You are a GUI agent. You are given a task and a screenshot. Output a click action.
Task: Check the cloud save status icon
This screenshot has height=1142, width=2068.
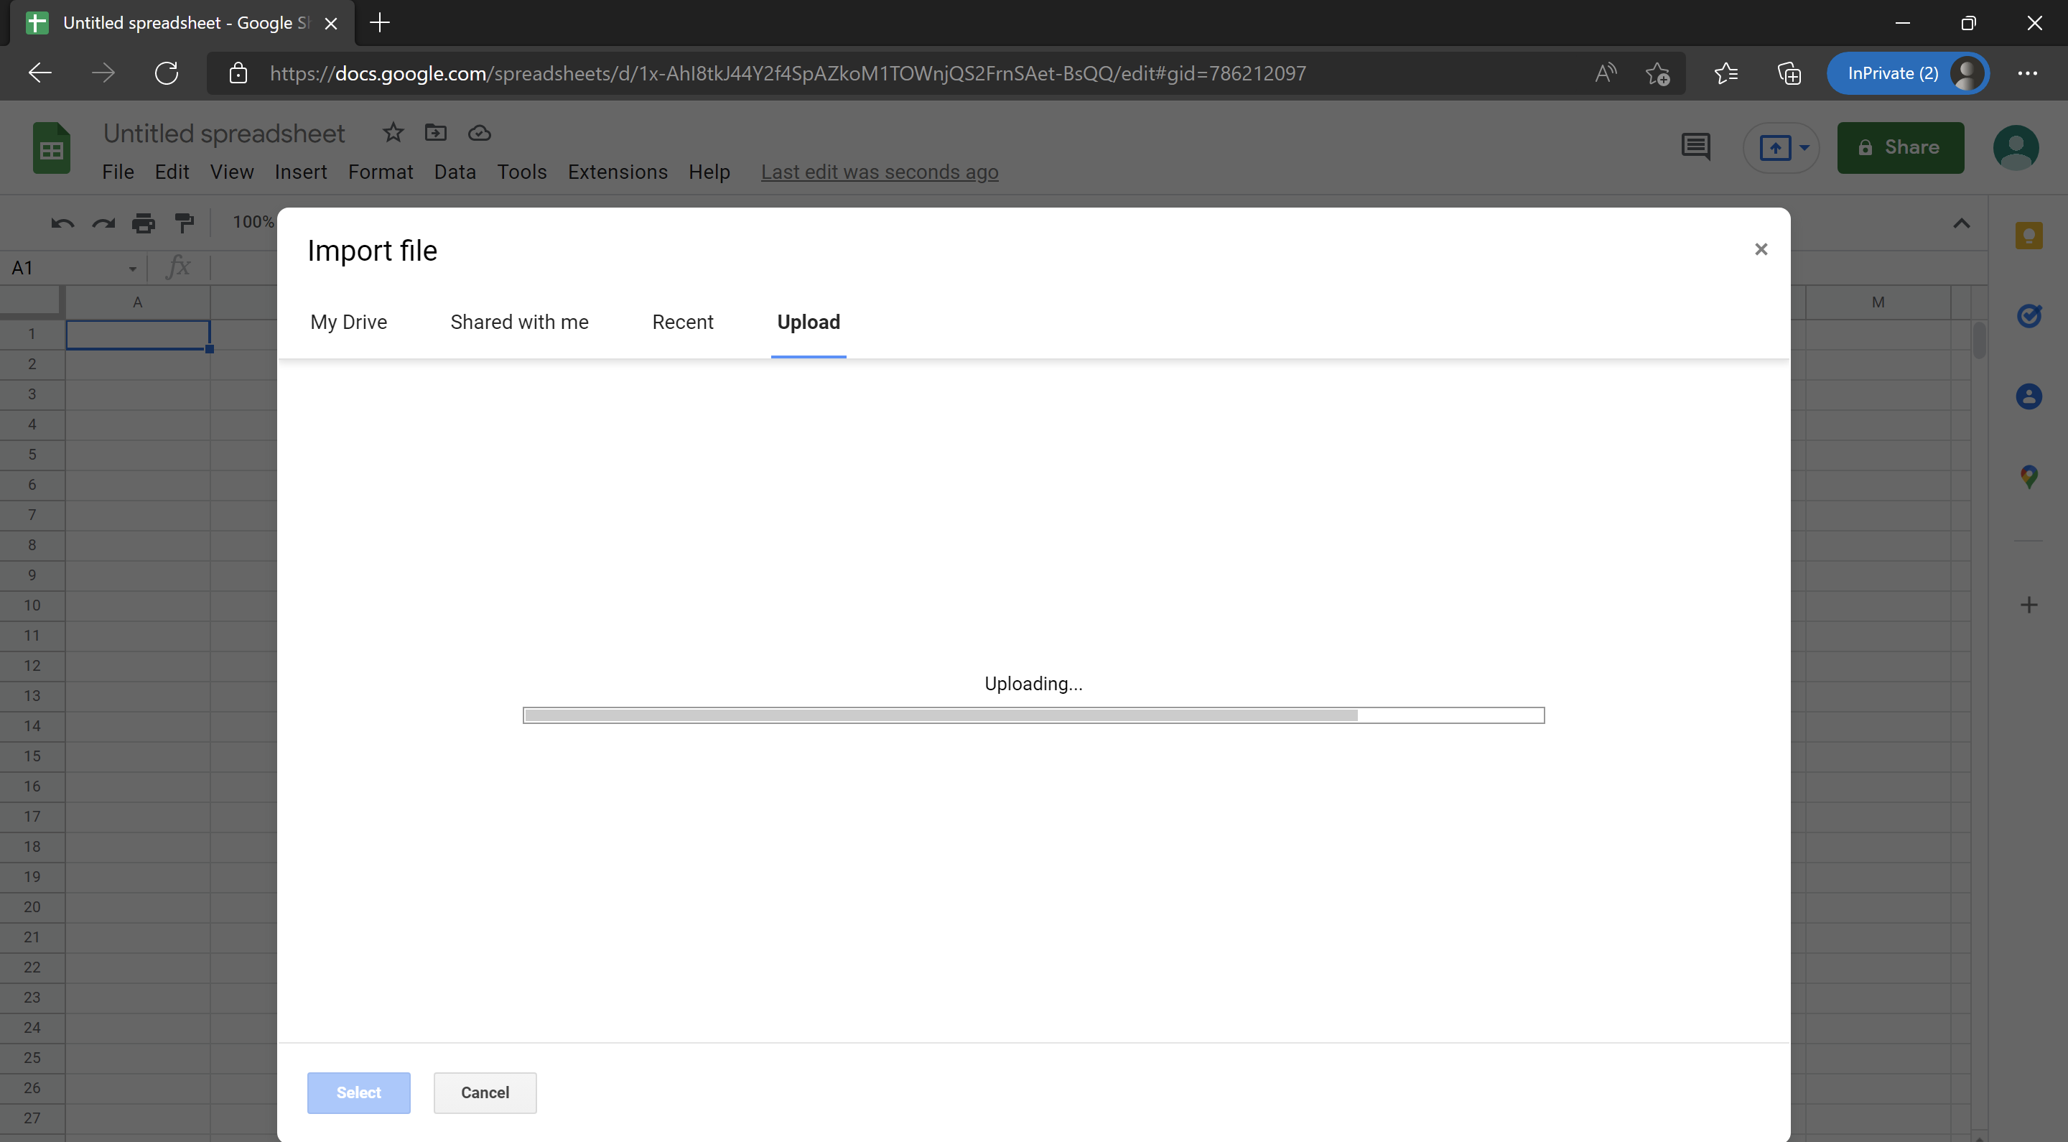478,132
